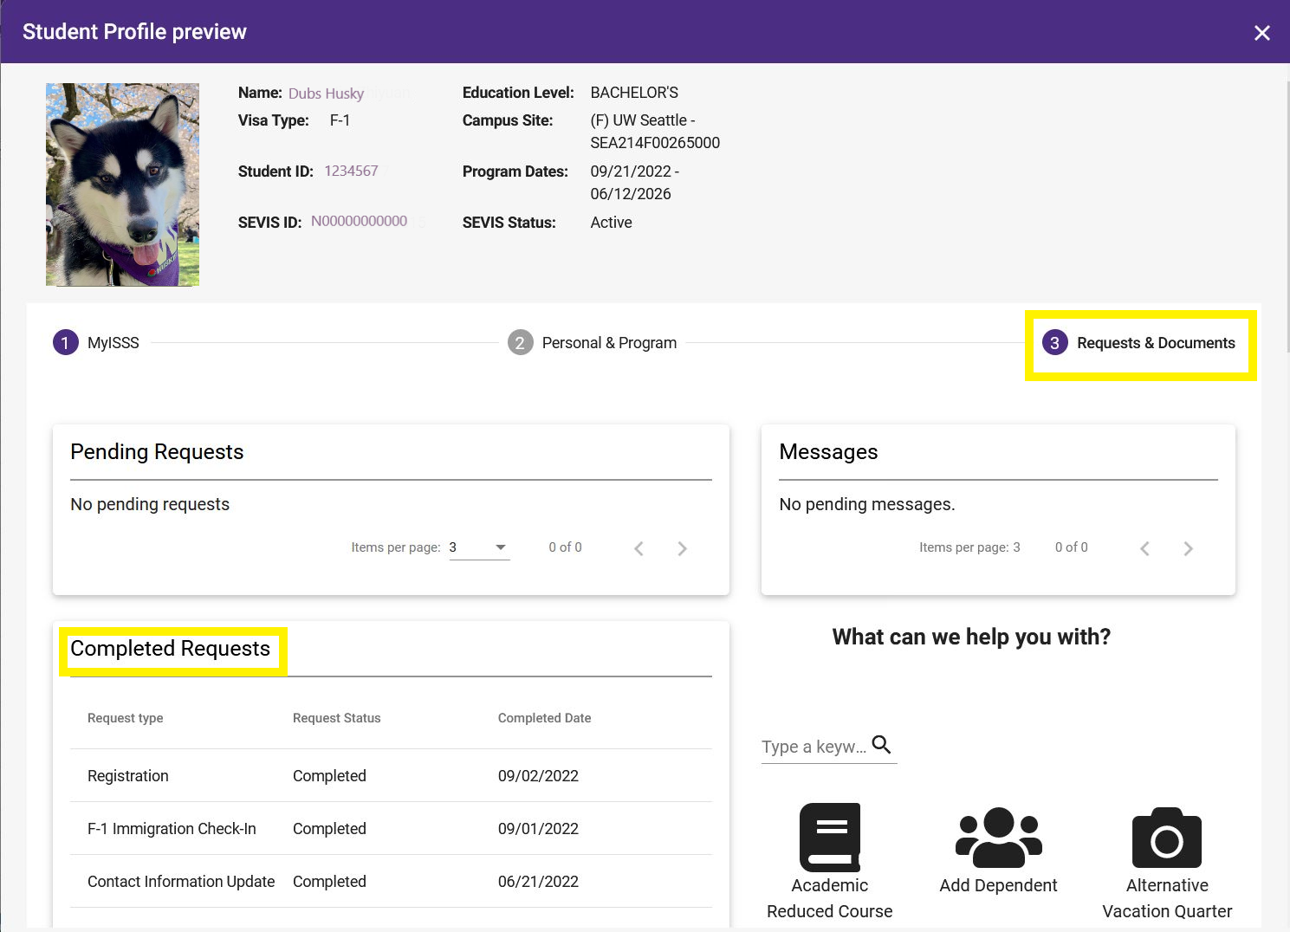Select the Alternative Vacation Quarter camera icon
1290x932 pixels.
(x=1166, y=838)
